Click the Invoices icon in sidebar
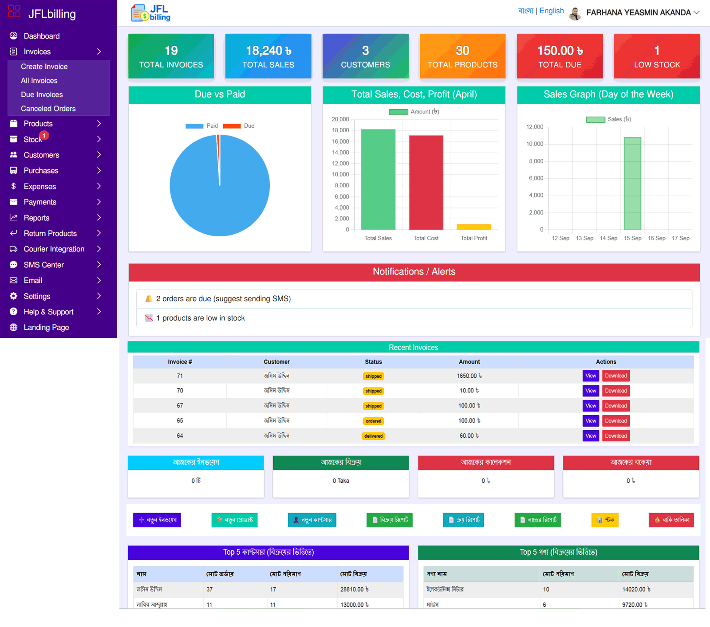This screenshot has height=627, width=710. click(x=14, y=51)
